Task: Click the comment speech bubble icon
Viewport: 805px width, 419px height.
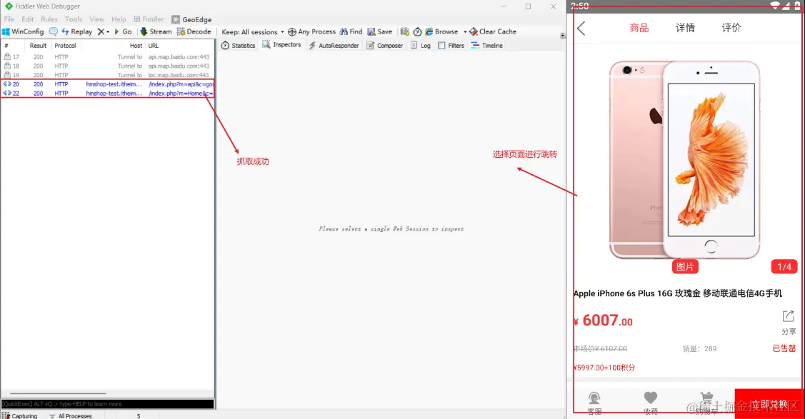Action: [54, 31]
